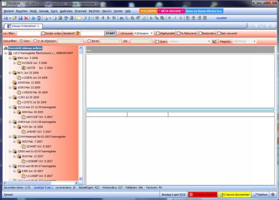
Task: Select the Bereik date filter radio button
Action: click(89, 41)
